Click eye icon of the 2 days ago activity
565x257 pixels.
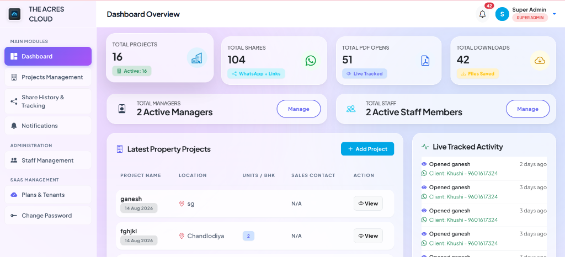424,164
